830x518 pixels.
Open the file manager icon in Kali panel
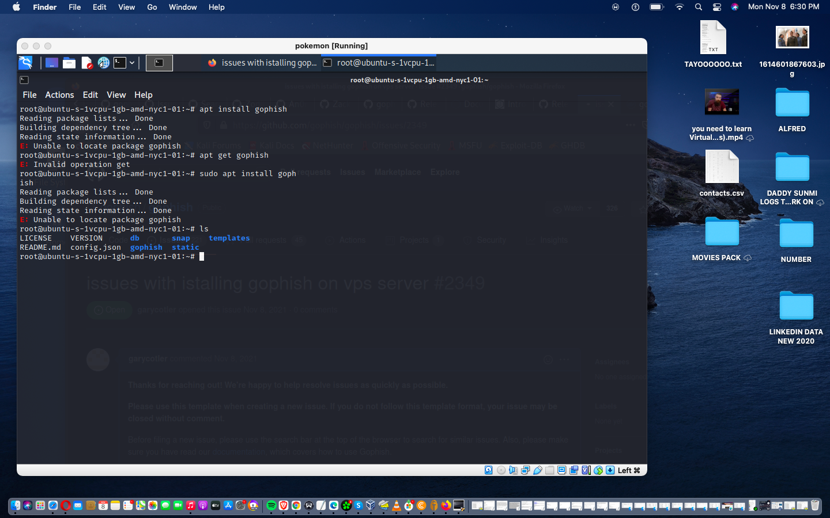coord(69,63)
